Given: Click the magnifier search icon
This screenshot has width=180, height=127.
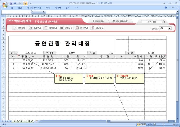Looking at the screenshot, I should [164, 22].
